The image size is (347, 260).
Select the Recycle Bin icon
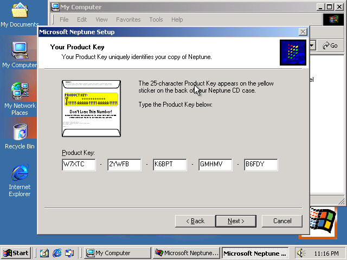tap(20, 136)
